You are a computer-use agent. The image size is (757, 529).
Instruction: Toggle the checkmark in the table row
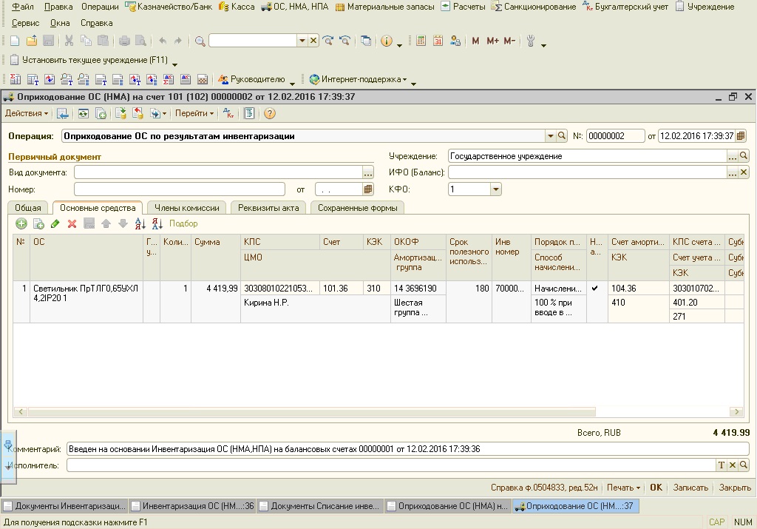[595, 289]
